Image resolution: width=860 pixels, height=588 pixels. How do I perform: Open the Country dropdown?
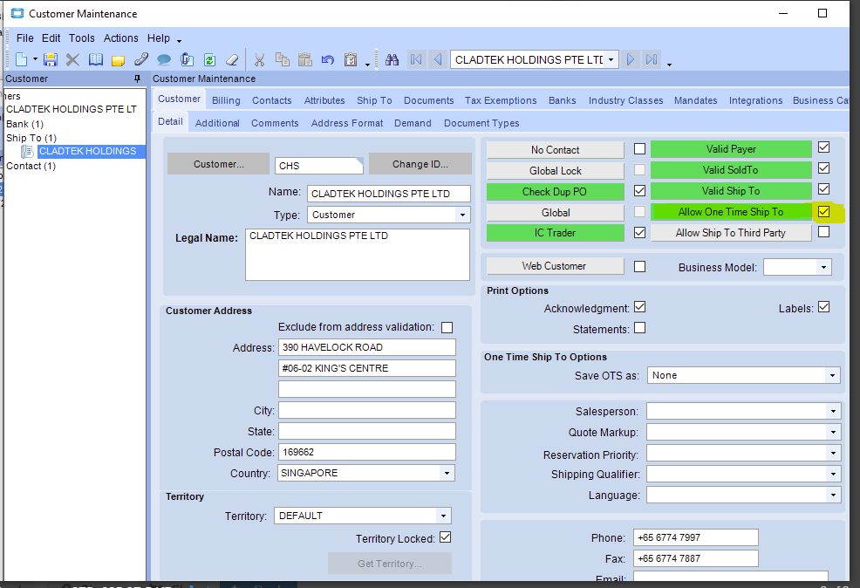click(447, 474)
